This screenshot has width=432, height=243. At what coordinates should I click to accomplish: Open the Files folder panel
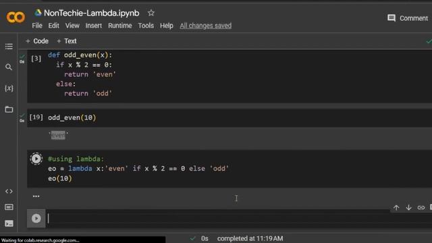click(x=9, y=109)
